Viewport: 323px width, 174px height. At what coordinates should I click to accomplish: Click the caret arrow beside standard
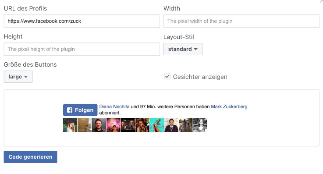tap(196, 49)
